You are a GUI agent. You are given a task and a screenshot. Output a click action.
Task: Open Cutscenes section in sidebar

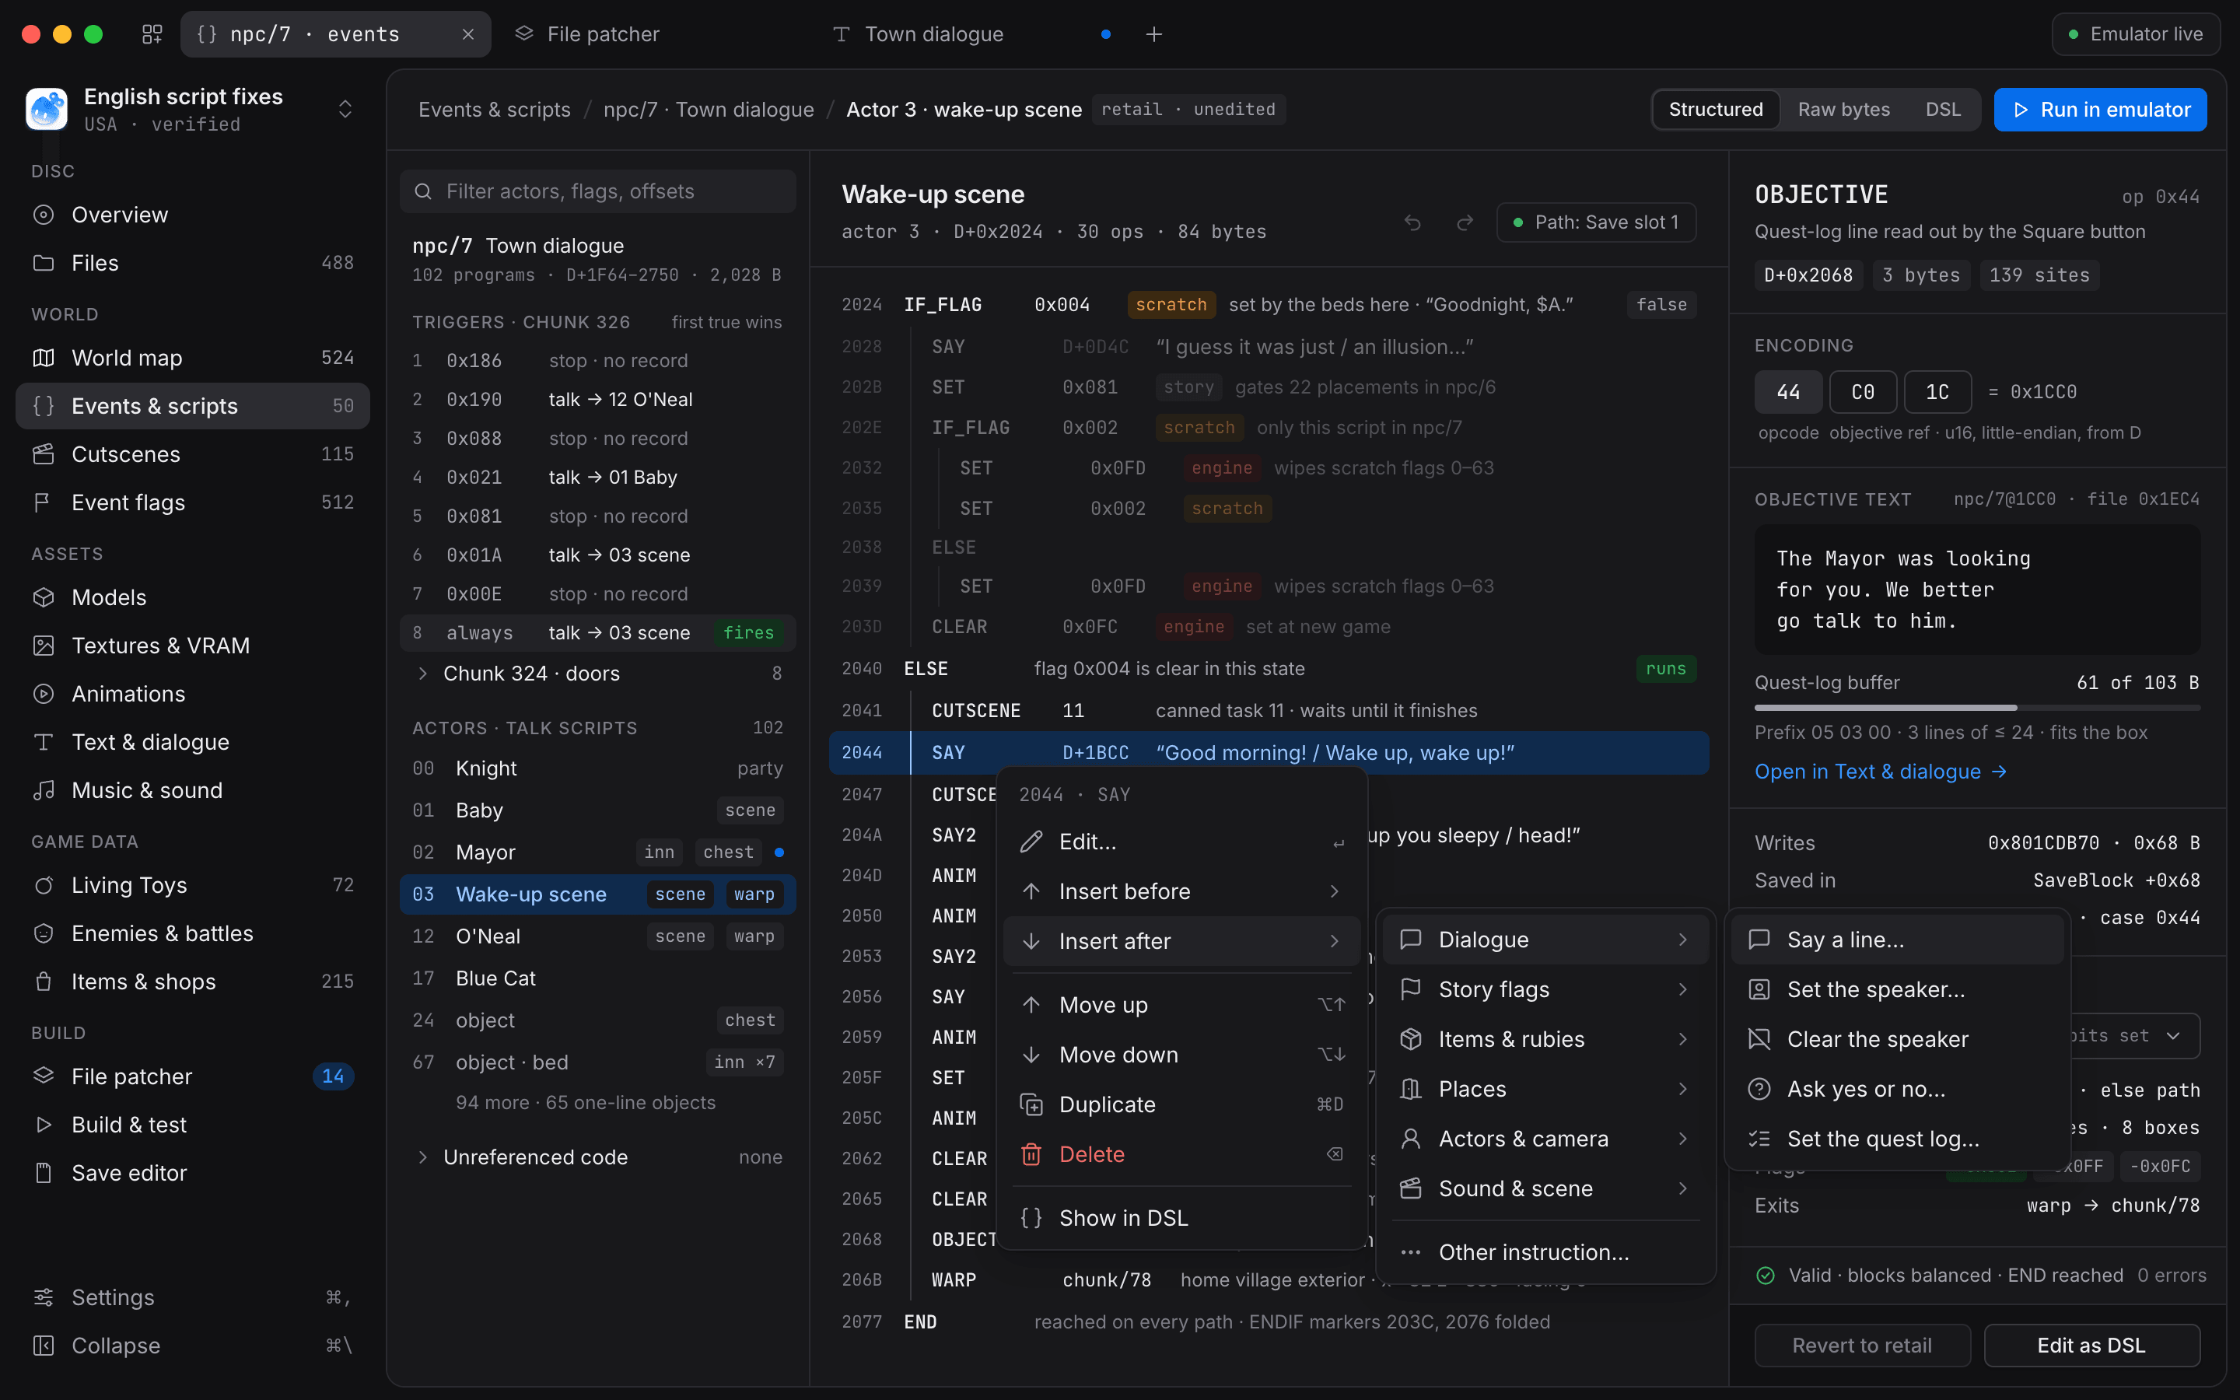coord(193,453)
